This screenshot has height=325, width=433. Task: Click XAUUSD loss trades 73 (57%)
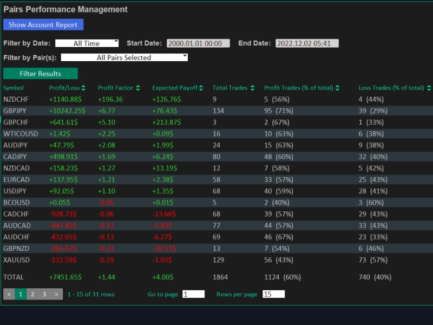[373, 260]
